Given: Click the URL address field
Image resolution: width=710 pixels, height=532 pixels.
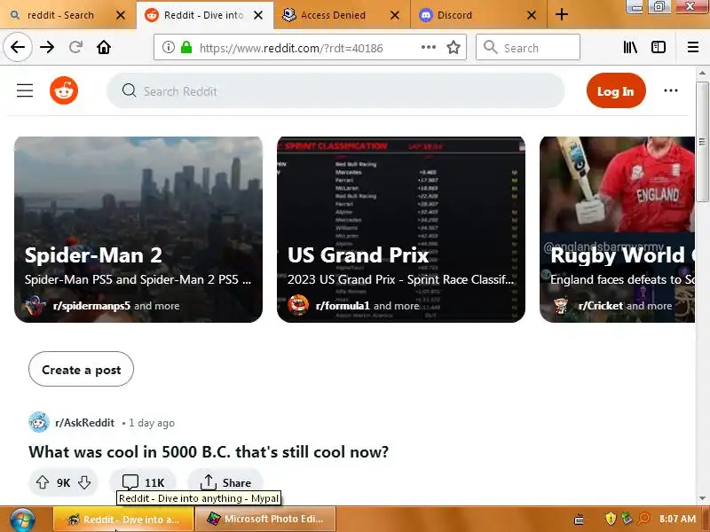Looking at the screenshot, I should [x=308, y=48].
